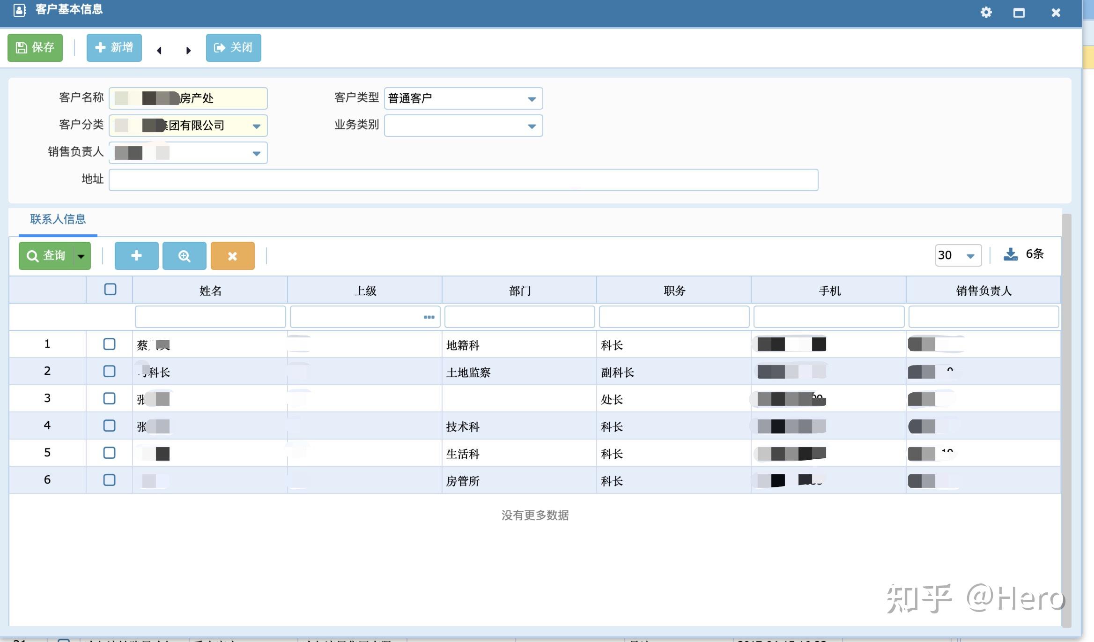Add a contact with plus icon
Screen dimensions: 1094x642
tap(136, 255)
